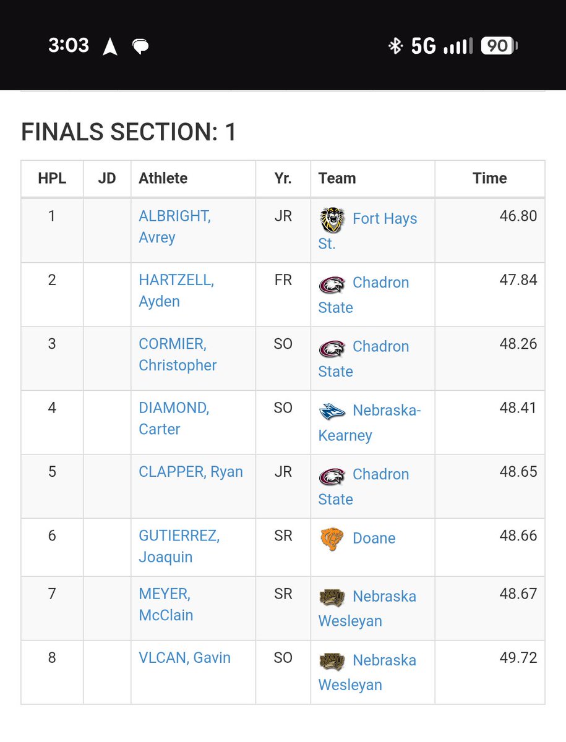Tap the Nebraska-Kearney Lopers logo
This screenshot has width=566, height=742.
click(x=332, y=411)
